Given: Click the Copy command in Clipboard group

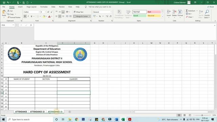Looking at the screenshot, I should [x=11, y=14].
